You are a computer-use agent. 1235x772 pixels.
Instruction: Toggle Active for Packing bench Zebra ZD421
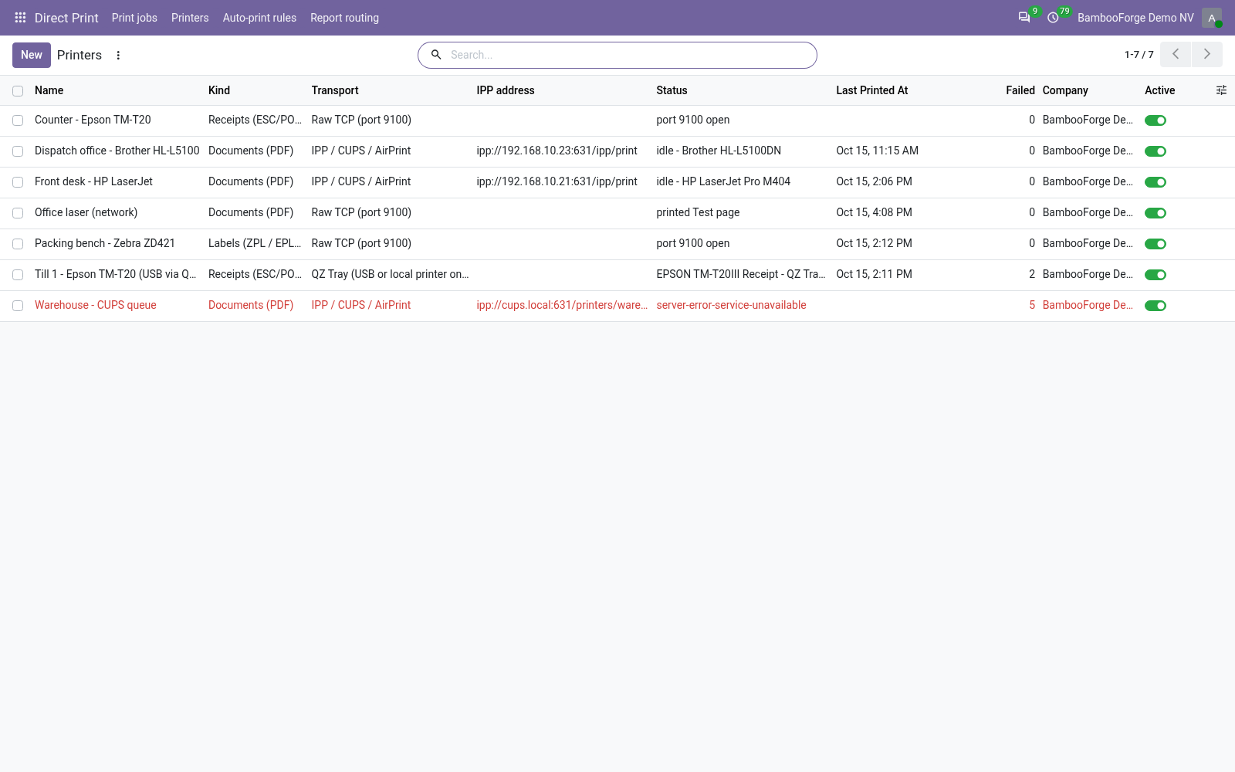(1155, 244)
